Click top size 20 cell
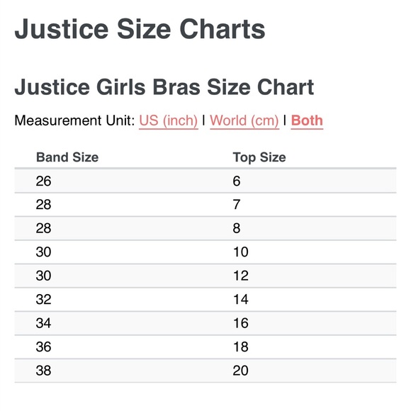Viewport: 411px width, 411px height. (x=240, y=371)
